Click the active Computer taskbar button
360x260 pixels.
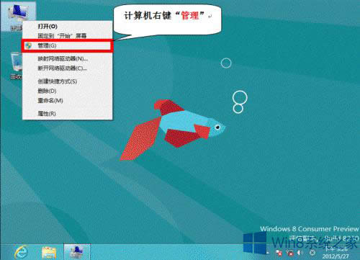pos(77,252)
